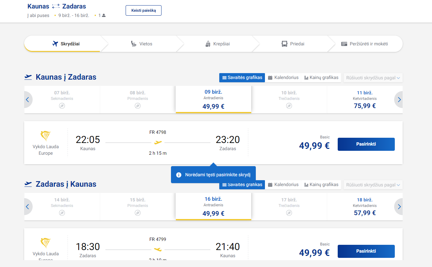The height and width of the screenshot is (267, 432).
Task: Click the Priedai bus icon
Action: (285, 44)
